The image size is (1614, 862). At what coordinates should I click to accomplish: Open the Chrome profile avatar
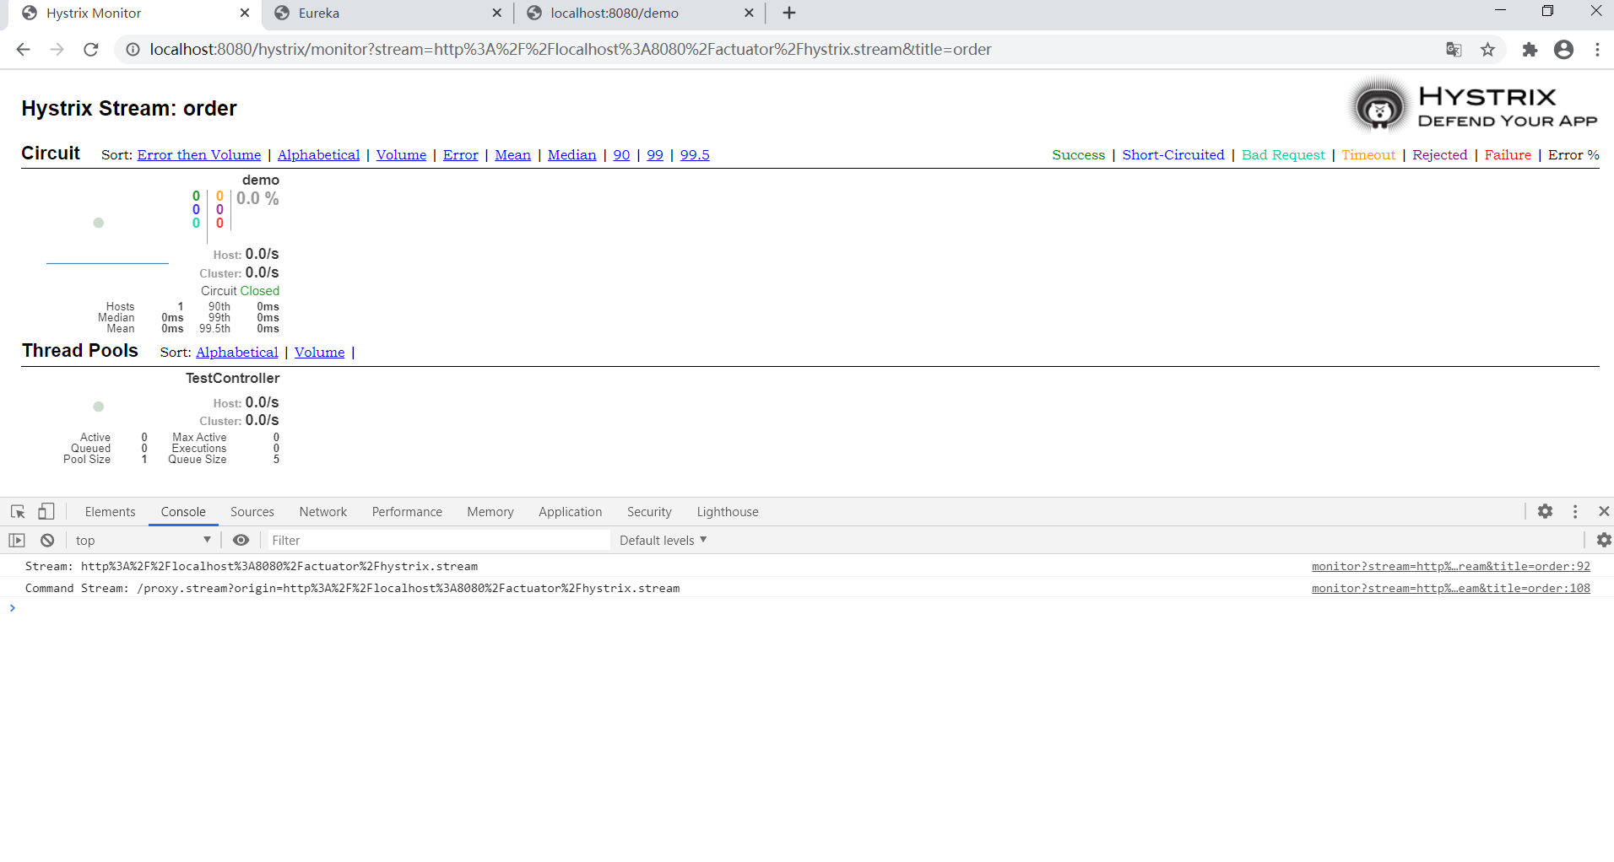[1564, 50]
